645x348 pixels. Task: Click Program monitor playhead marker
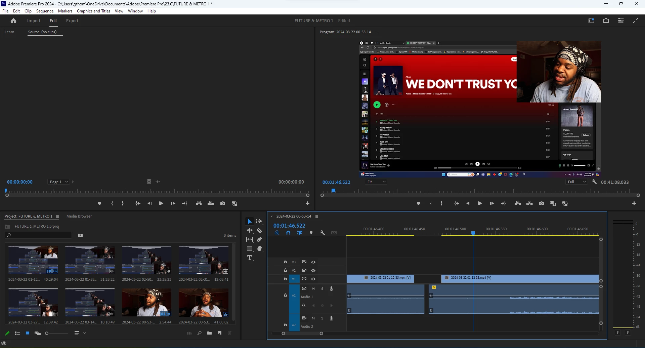click(333, 191)
